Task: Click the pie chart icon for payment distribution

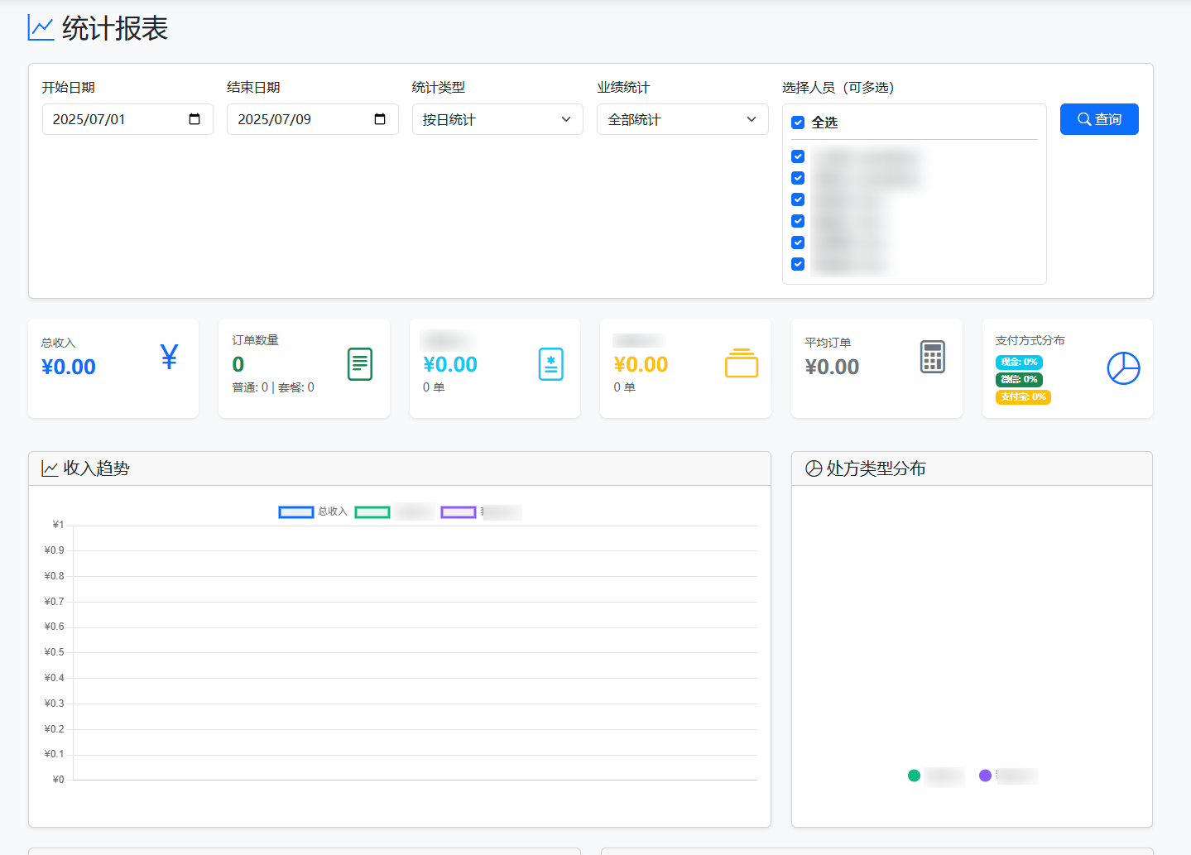Action: 1123,368
